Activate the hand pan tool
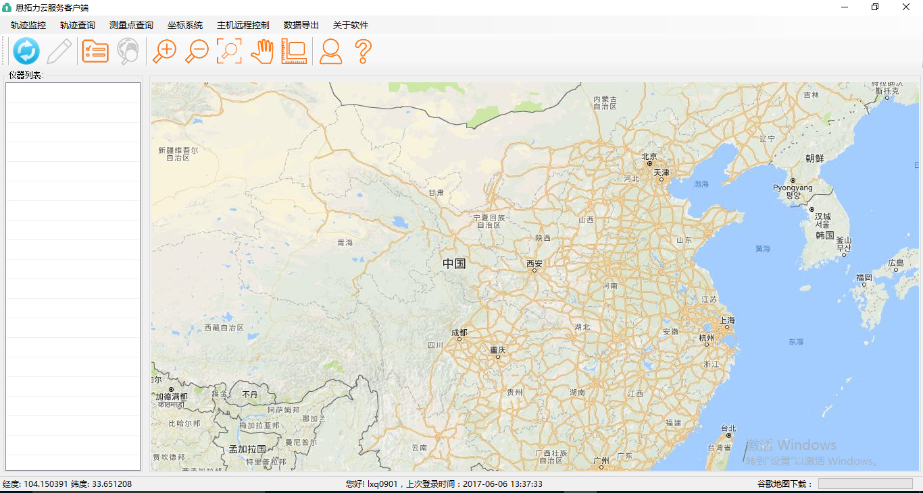Image resolution: width=923 pixels, height=493 pixels. (261, 51)
